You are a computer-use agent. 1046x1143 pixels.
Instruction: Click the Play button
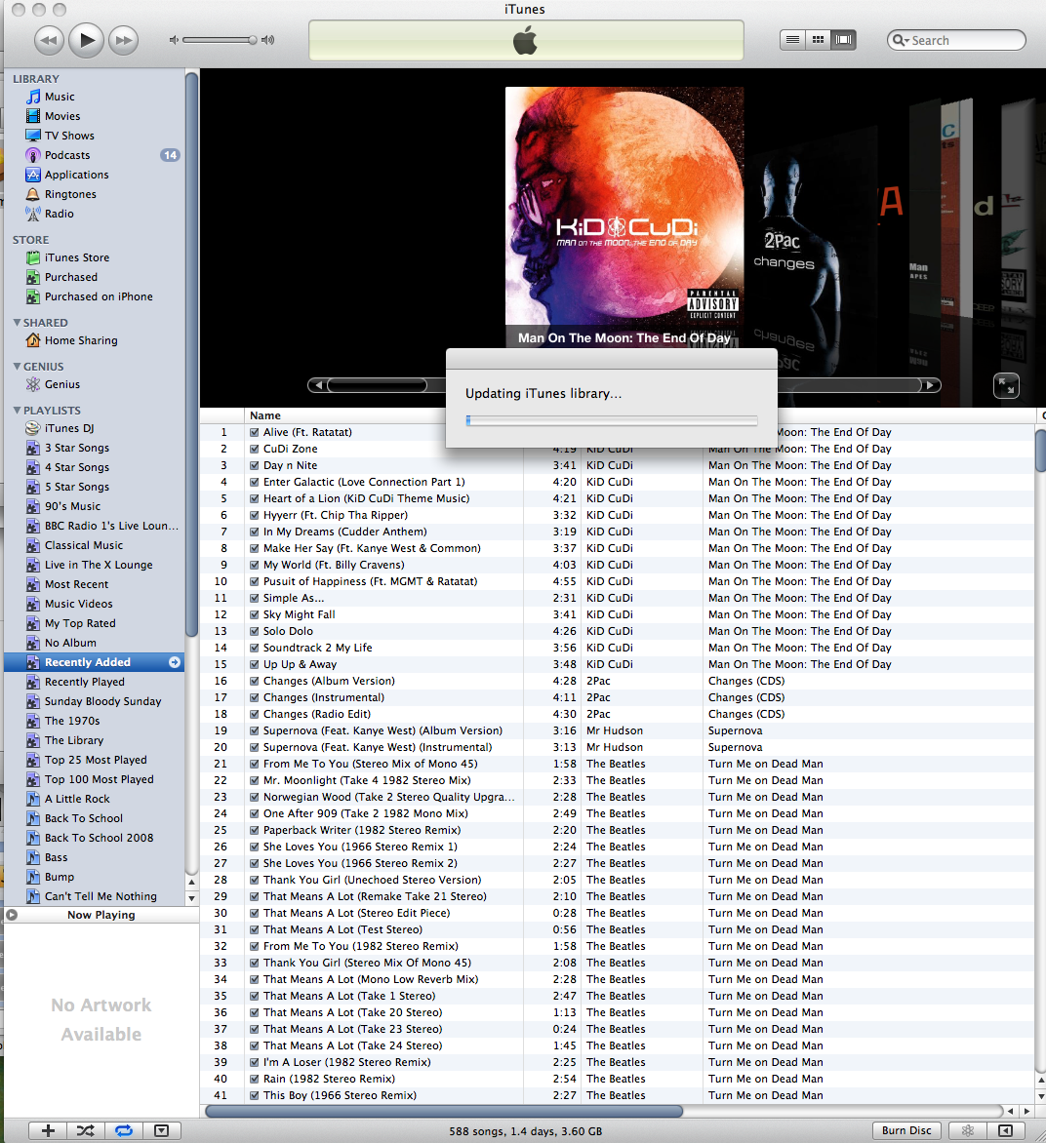(86, 39)
